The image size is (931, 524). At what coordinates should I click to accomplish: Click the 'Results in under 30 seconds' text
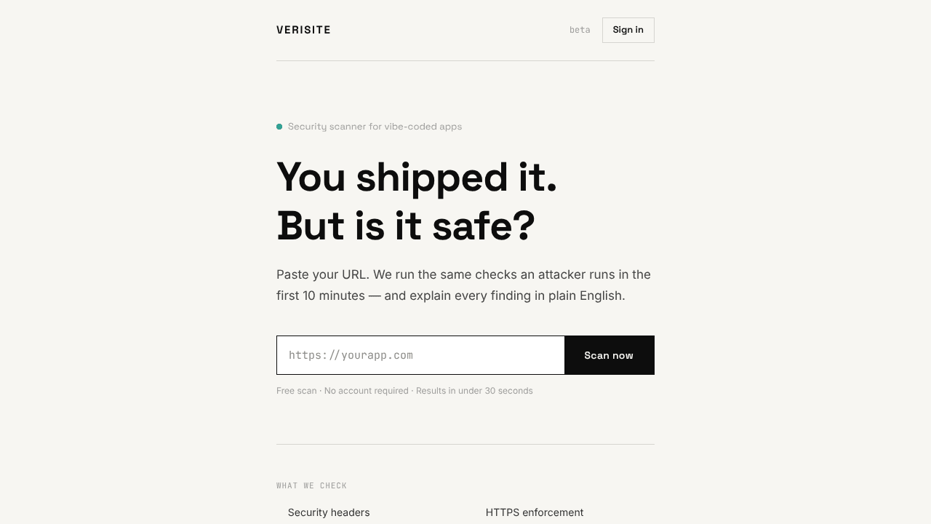[x=474, y=391]
